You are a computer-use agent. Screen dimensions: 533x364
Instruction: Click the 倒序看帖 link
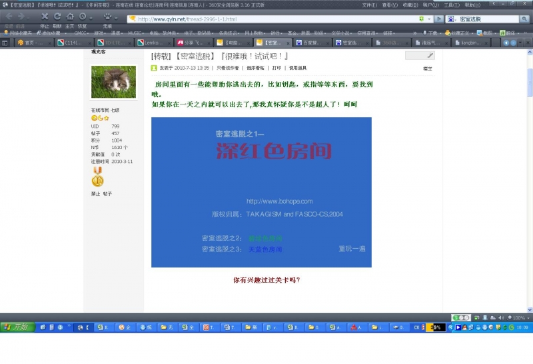coord(256,68)
